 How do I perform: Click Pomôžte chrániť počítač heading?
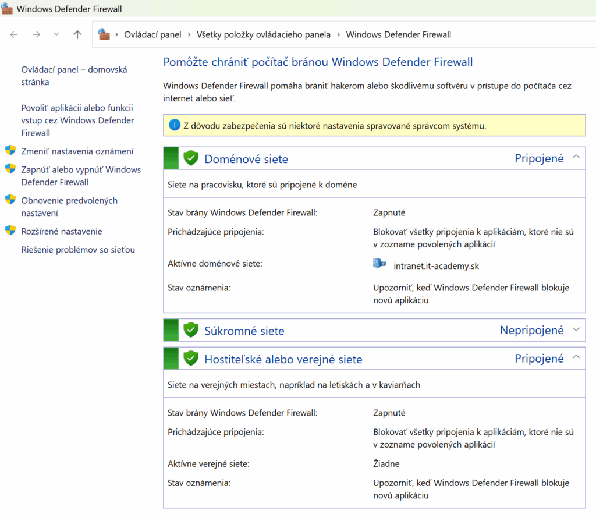pyautogui.click(x=318, y=62)
